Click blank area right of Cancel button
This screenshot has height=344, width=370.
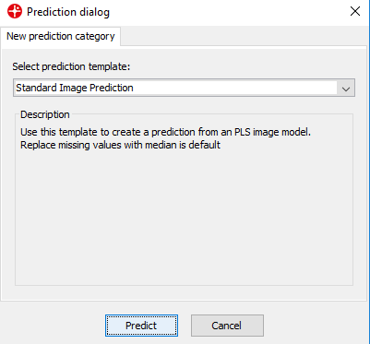[x=316, y=326]
